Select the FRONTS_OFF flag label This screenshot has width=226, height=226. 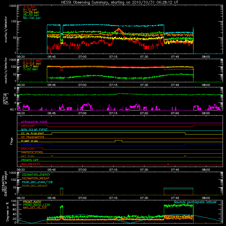(x=30, y=160)
